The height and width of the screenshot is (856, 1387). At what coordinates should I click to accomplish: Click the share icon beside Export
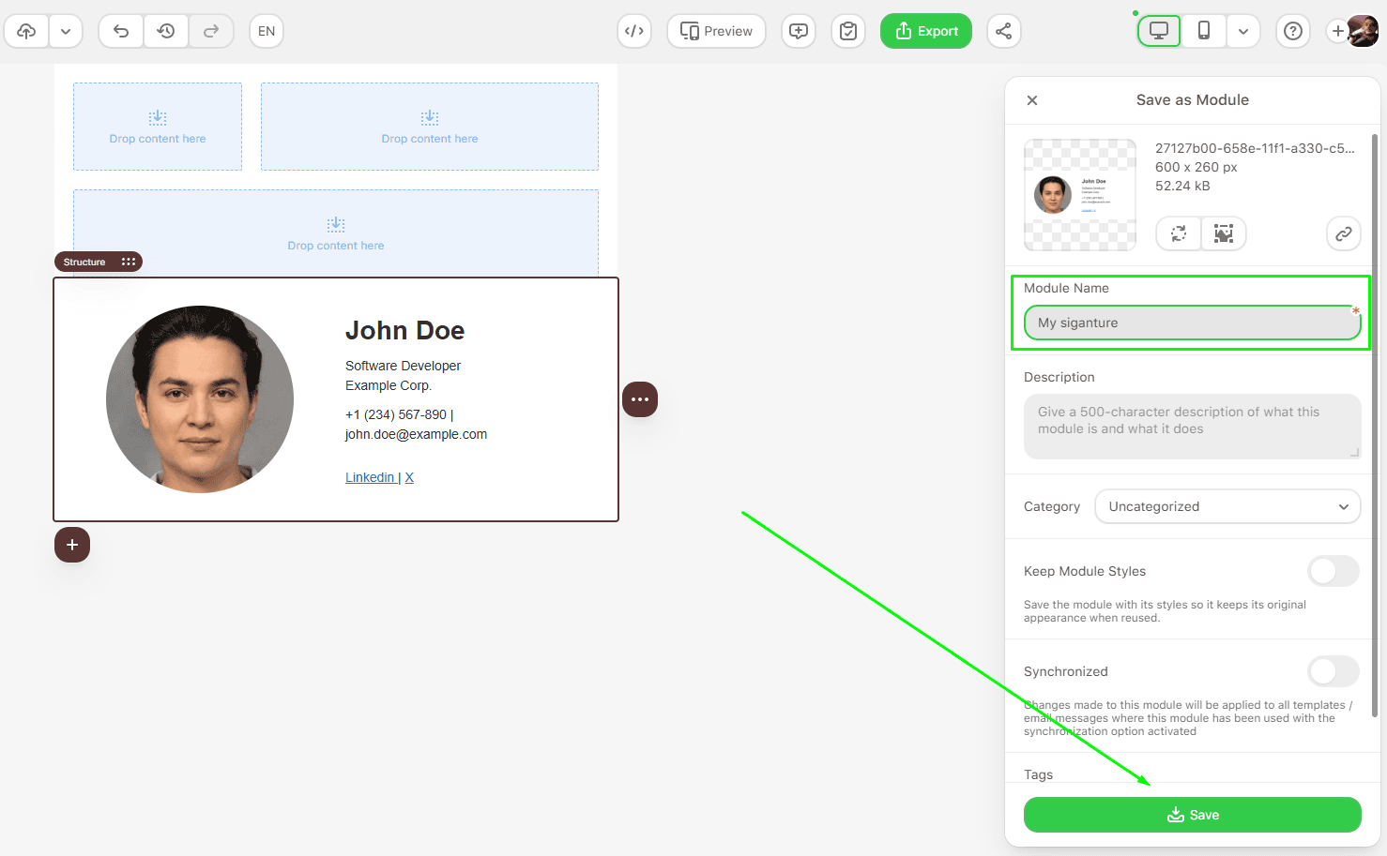[1003, 31]
